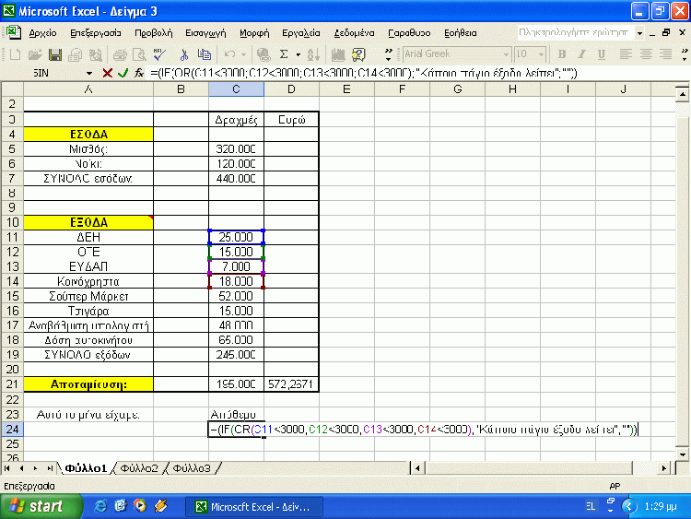Click the AutoSum sigma icon
This screenshot has width=691, height=519.
(284, 54)
